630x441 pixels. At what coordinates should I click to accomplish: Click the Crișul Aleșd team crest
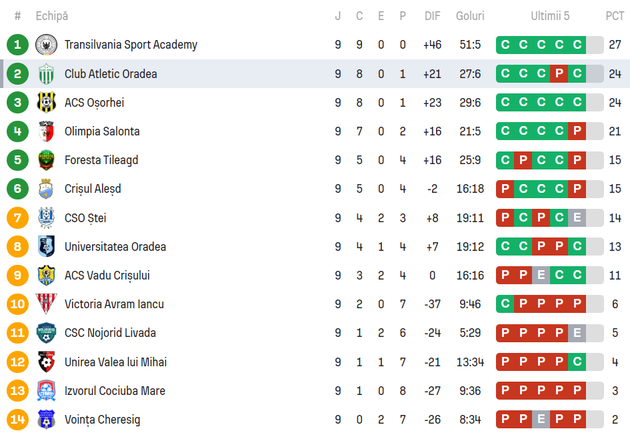(46, 189)
